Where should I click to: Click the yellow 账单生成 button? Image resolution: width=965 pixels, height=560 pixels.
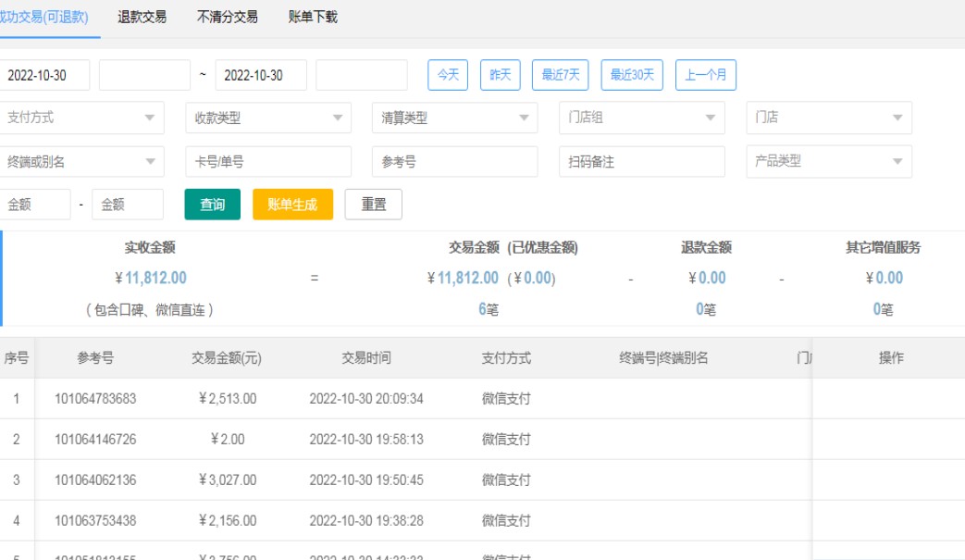[x=292, y=205]
